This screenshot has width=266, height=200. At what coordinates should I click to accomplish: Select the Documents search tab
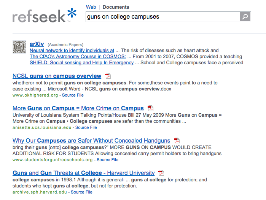coord(116,7)
